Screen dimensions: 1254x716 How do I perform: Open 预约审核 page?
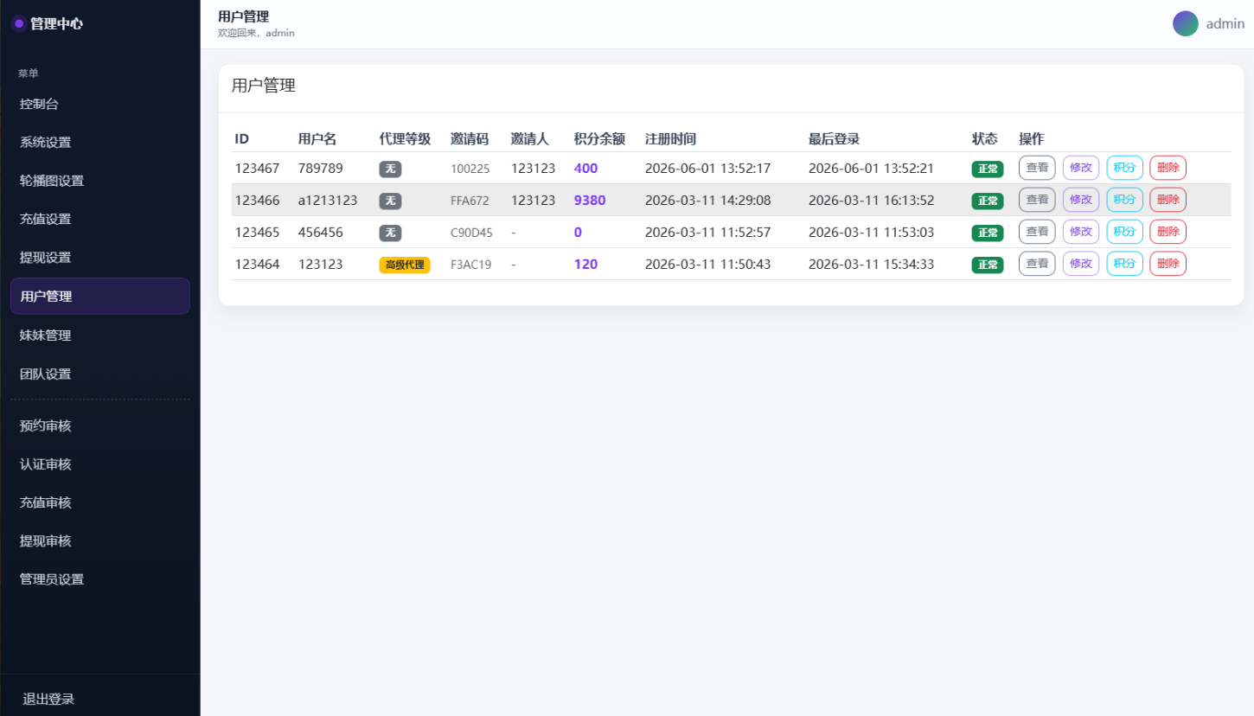100,425
